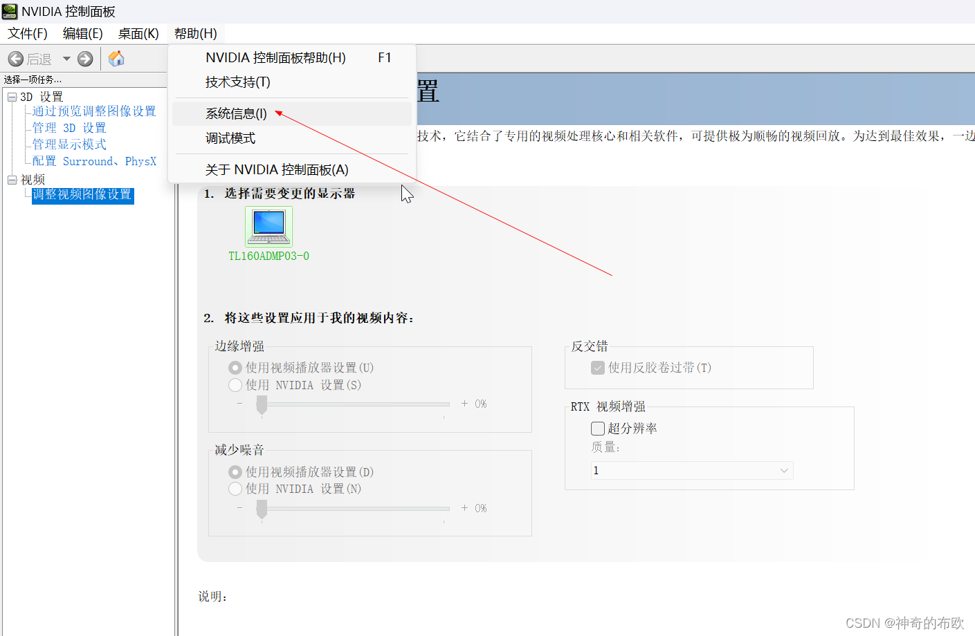Enable the 超分辨率 checkbox
The image size is (975, 636).
(x=598, y=429)
